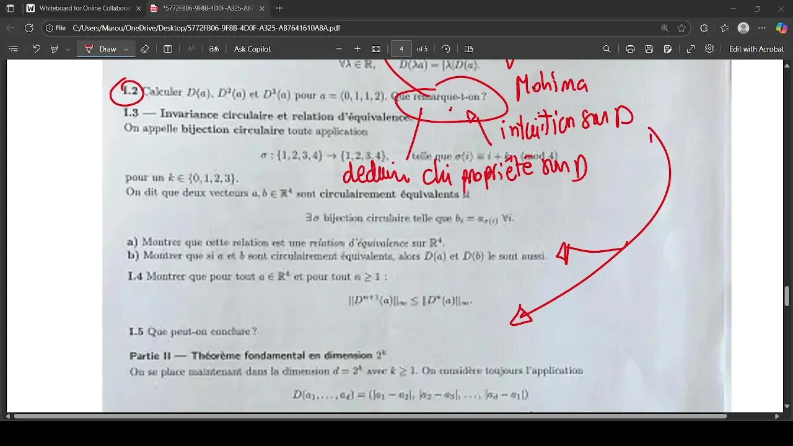Save the PDF file
Viewport: 793px width, 446px height.
pos(649,49)
